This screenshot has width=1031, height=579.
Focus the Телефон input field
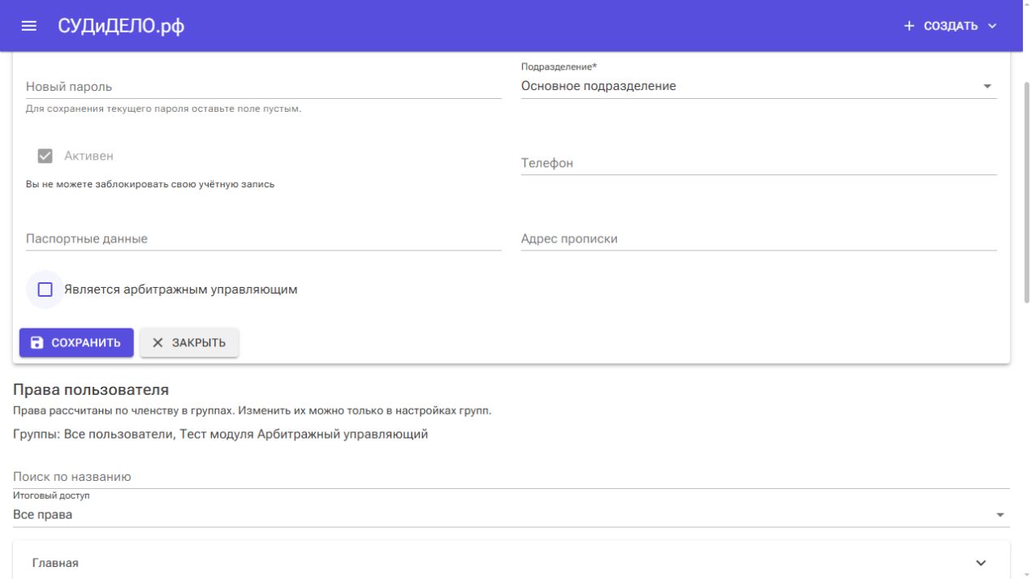pos(758,163)
